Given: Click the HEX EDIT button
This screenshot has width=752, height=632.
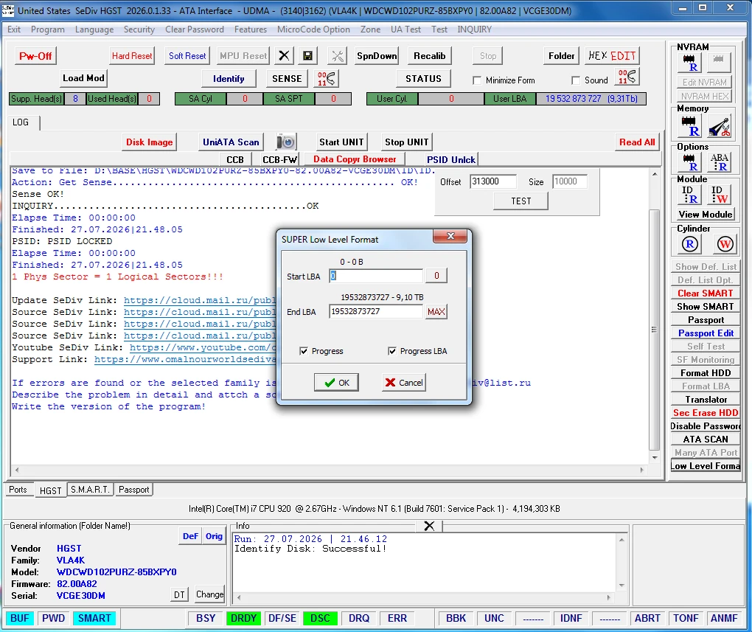Looking at the screenshot, I should pos(611,55).
